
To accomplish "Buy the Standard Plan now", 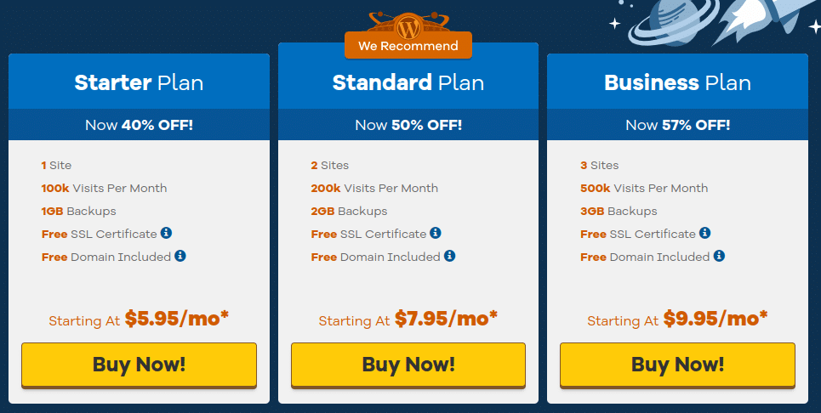I will click(x=408, y=365).
